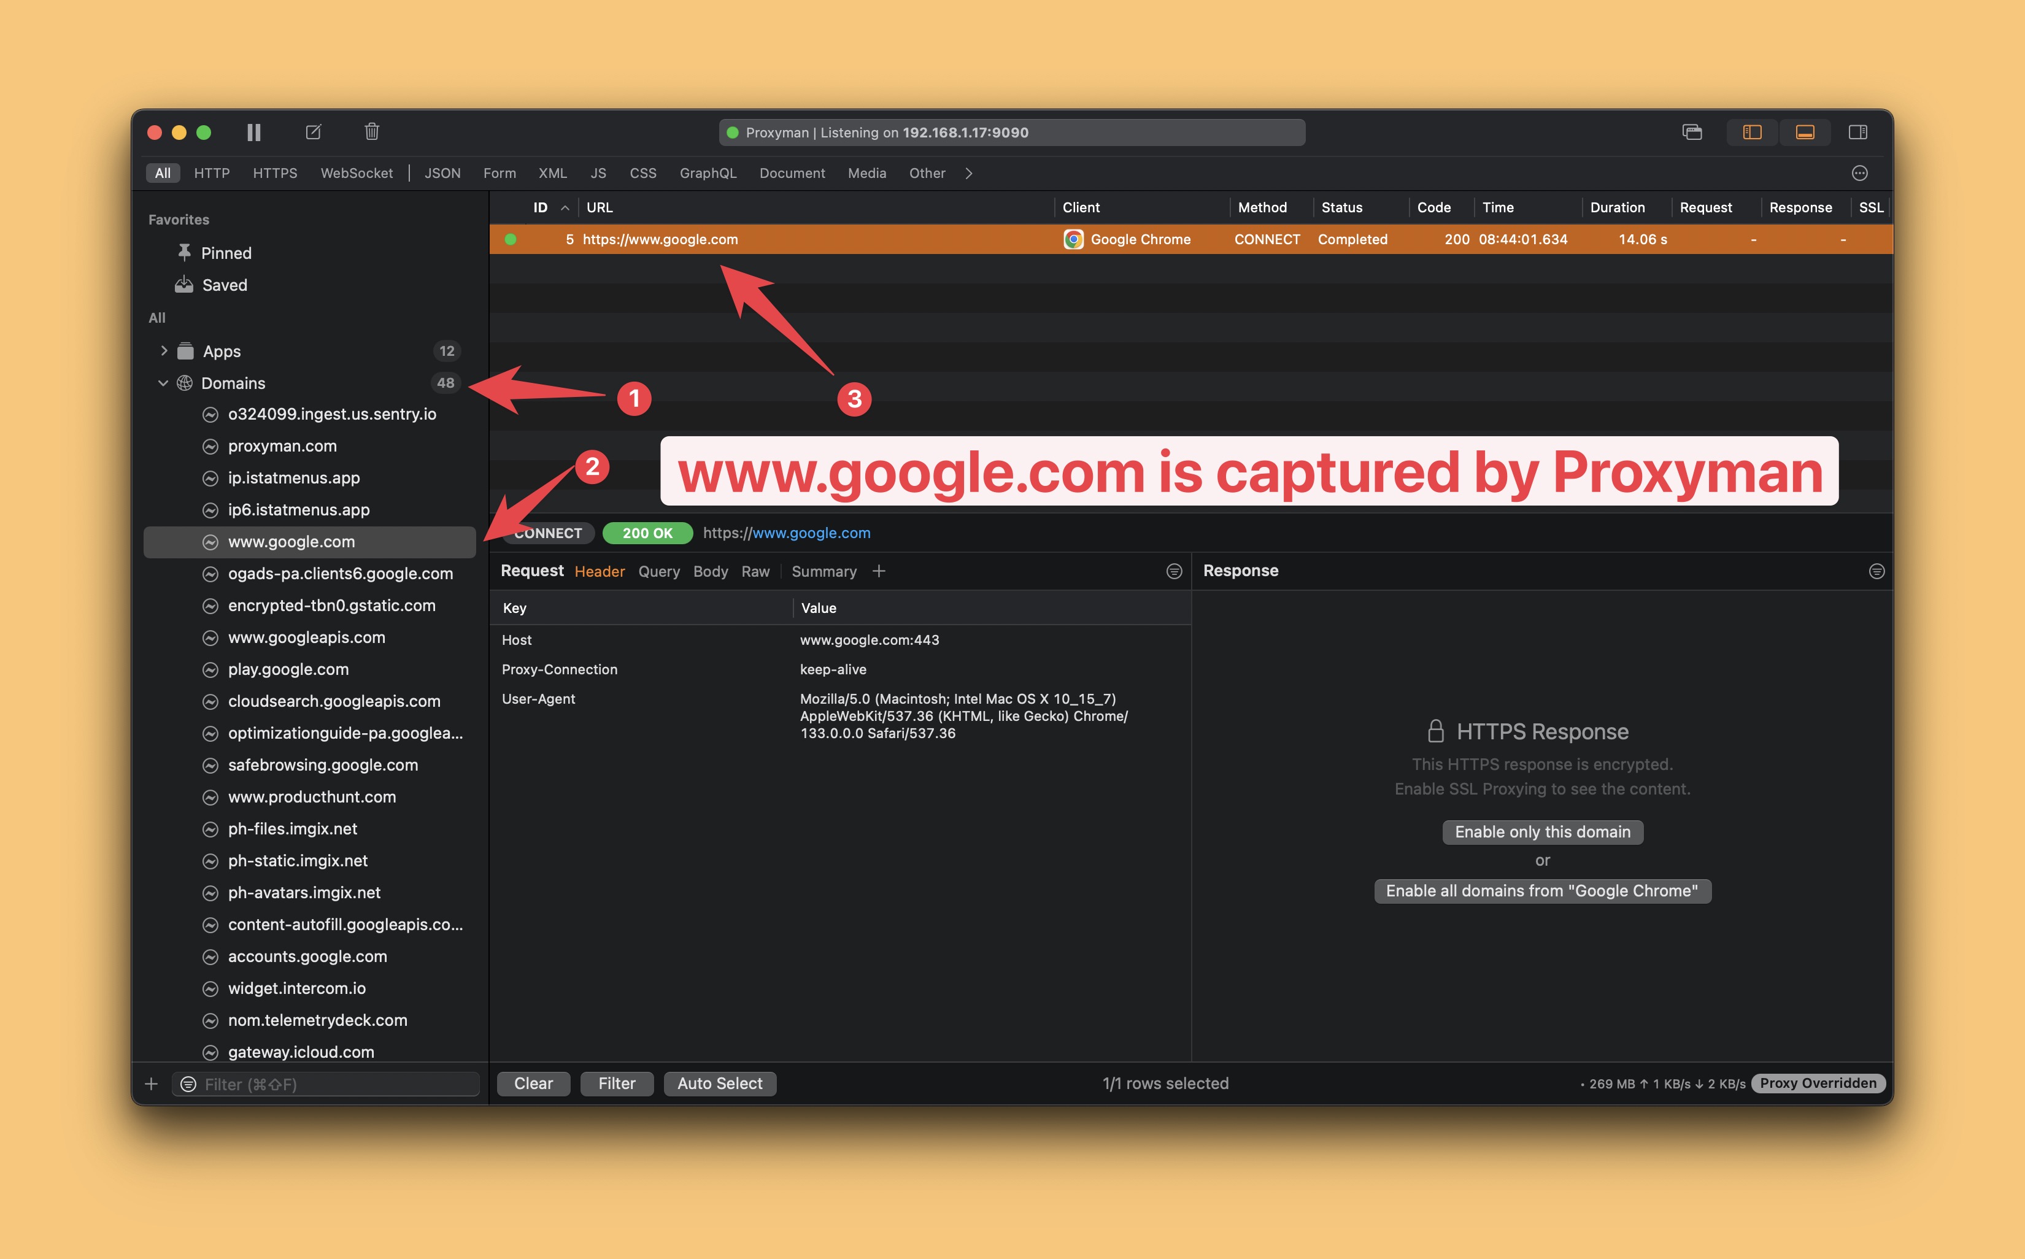Click the sidebar Filter input field
The image size is (2025, 1259).
[326, 1084]
